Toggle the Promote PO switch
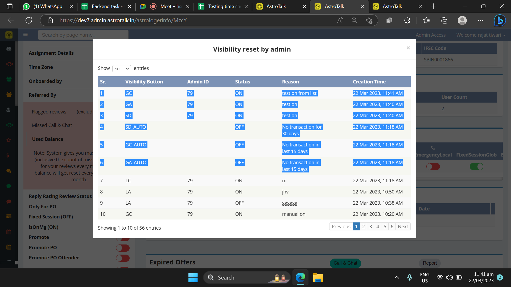The height and width of the screenshot is (287, 511). (123, 248)
